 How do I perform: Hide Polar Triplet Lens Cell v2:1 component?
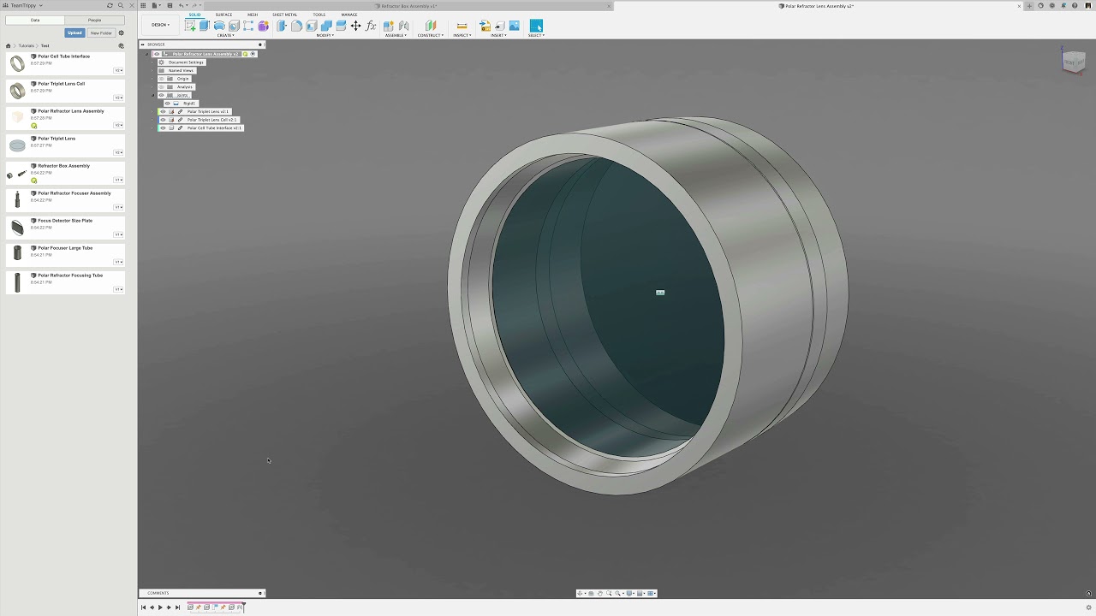(163, 120)
